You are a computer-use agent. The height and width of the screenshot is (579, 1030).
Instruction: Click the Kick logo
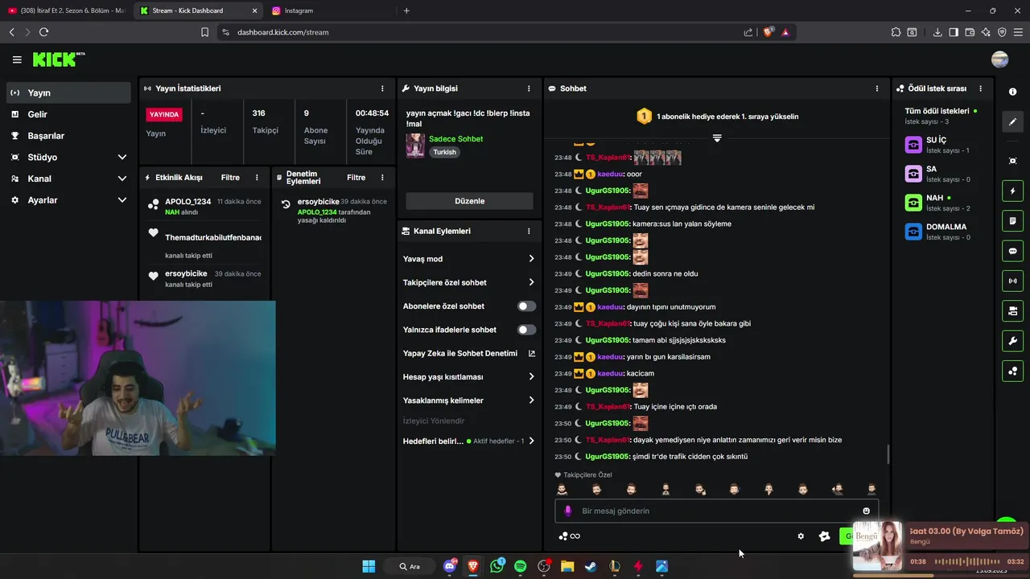coord(59,60)
